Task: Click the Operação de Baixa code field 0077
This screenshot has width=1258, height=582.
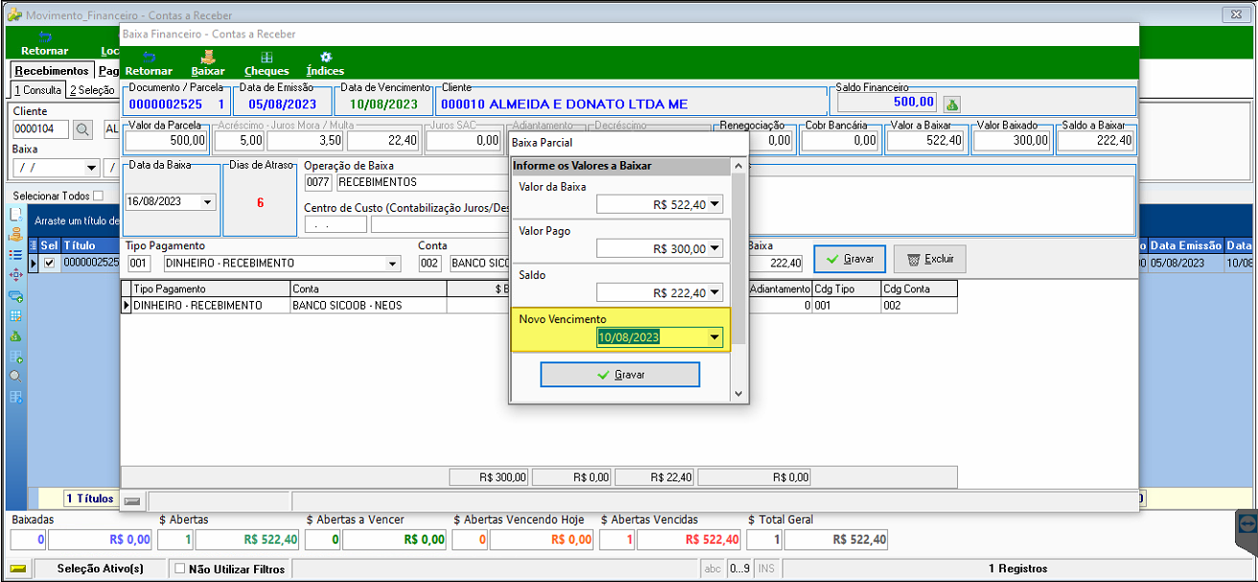Action: tap(317, 182)
